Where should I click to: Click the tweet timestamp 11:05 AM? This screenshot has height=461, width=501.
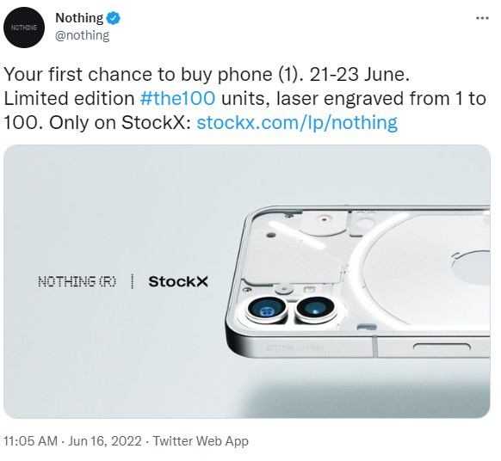31,441
